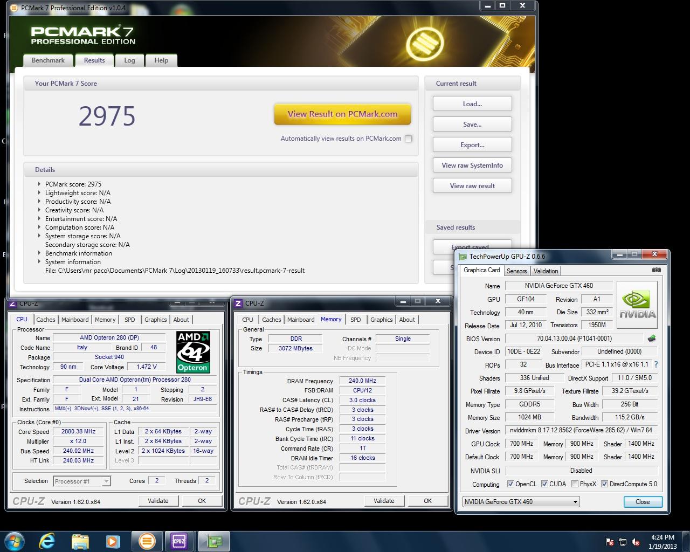
Task: Switch to GPU-Z via its taskbar icon
Action: click(x=214, y=541)
